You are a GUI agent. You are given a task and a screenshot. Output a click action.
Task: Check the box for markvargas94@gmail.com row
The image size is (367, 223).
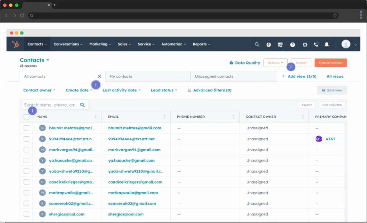pyautogui.click(x=27, y=150)
